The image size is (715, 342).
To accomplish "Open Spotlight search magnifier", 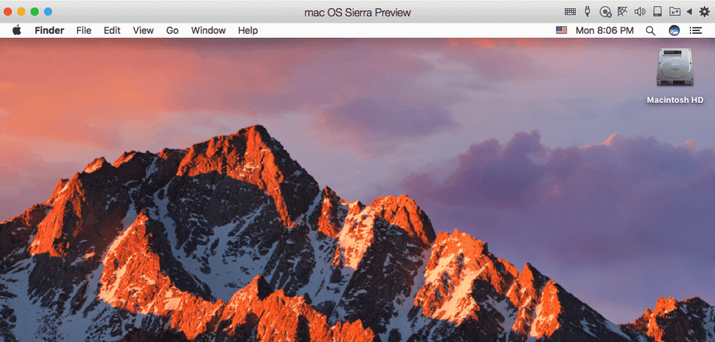I will click(651, 31).
